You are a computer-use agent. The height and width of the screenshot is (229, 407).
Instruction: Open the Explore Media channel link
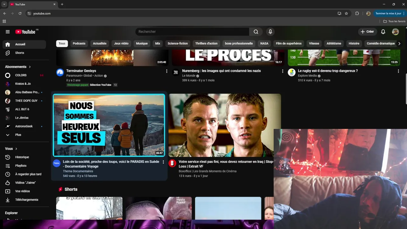(x=307, y=76)
